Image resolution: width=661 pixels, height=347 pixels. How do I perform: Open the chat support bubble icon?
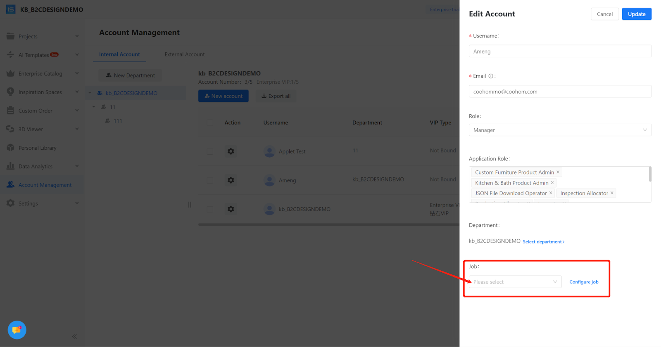pyautogui.click(x=17, y=330)
